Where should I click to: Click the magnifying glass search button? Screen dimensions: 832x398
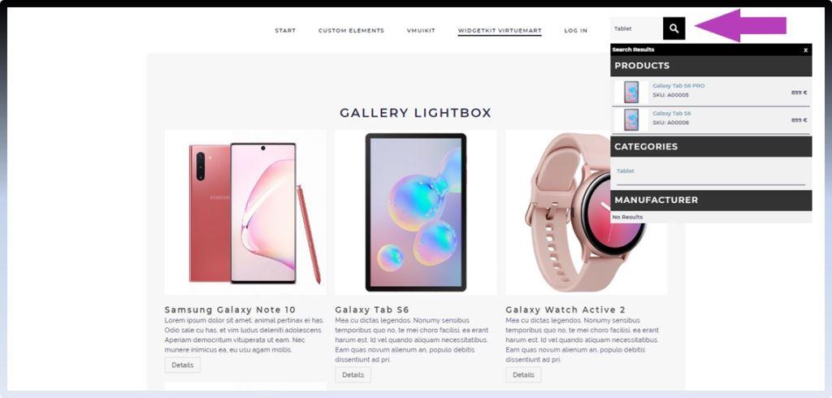point(674,28)
